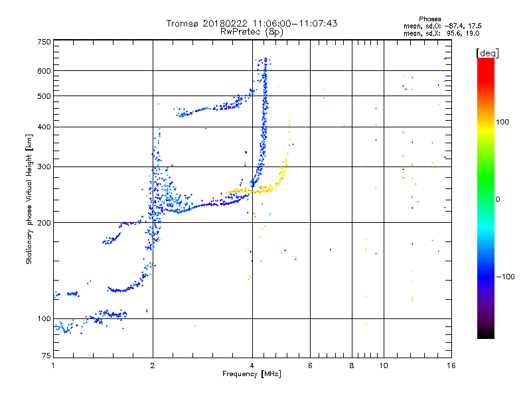Click the x-axis tick label '4'
Viewport: 531px width, 398px height.
[252, 365]
